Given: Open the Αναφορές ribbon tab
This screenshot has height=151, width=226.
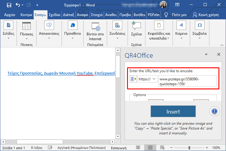Looking at the screenshot, I should pos(82,15).
